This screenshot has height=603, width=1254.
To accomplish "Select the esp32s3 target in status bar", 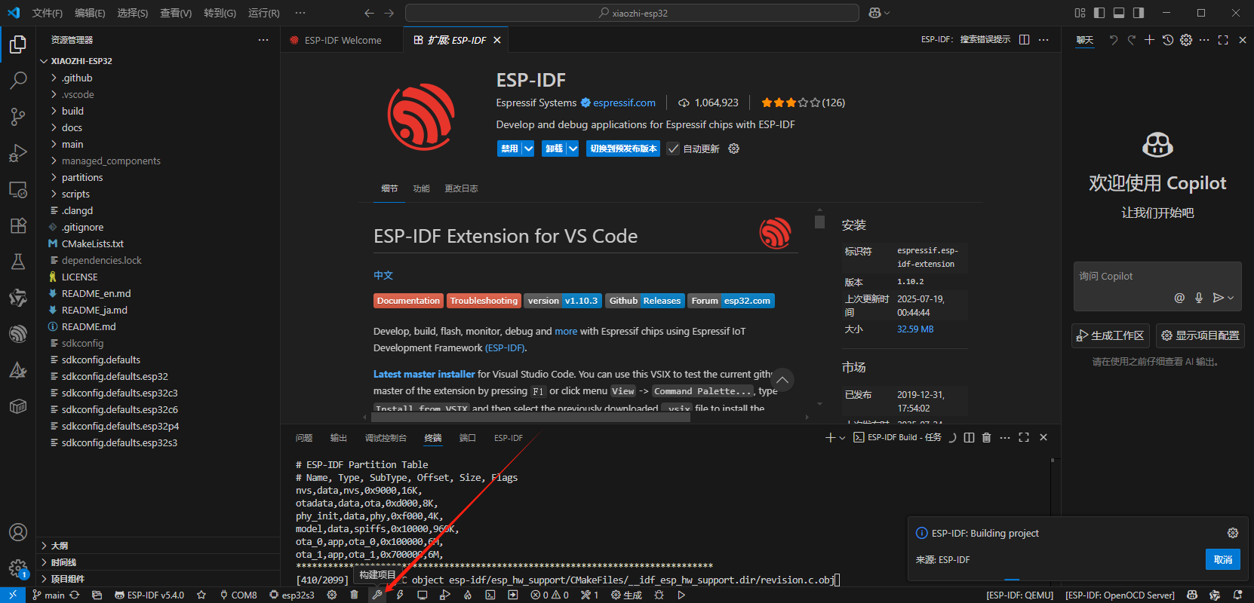I will click(x=292, y=595).
